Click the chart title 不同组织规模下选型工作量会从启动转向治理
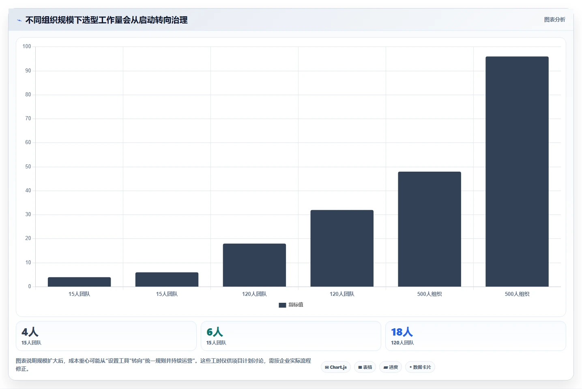Image resolution: width=582 pixels, height=389 pixels. coord(106,20)
